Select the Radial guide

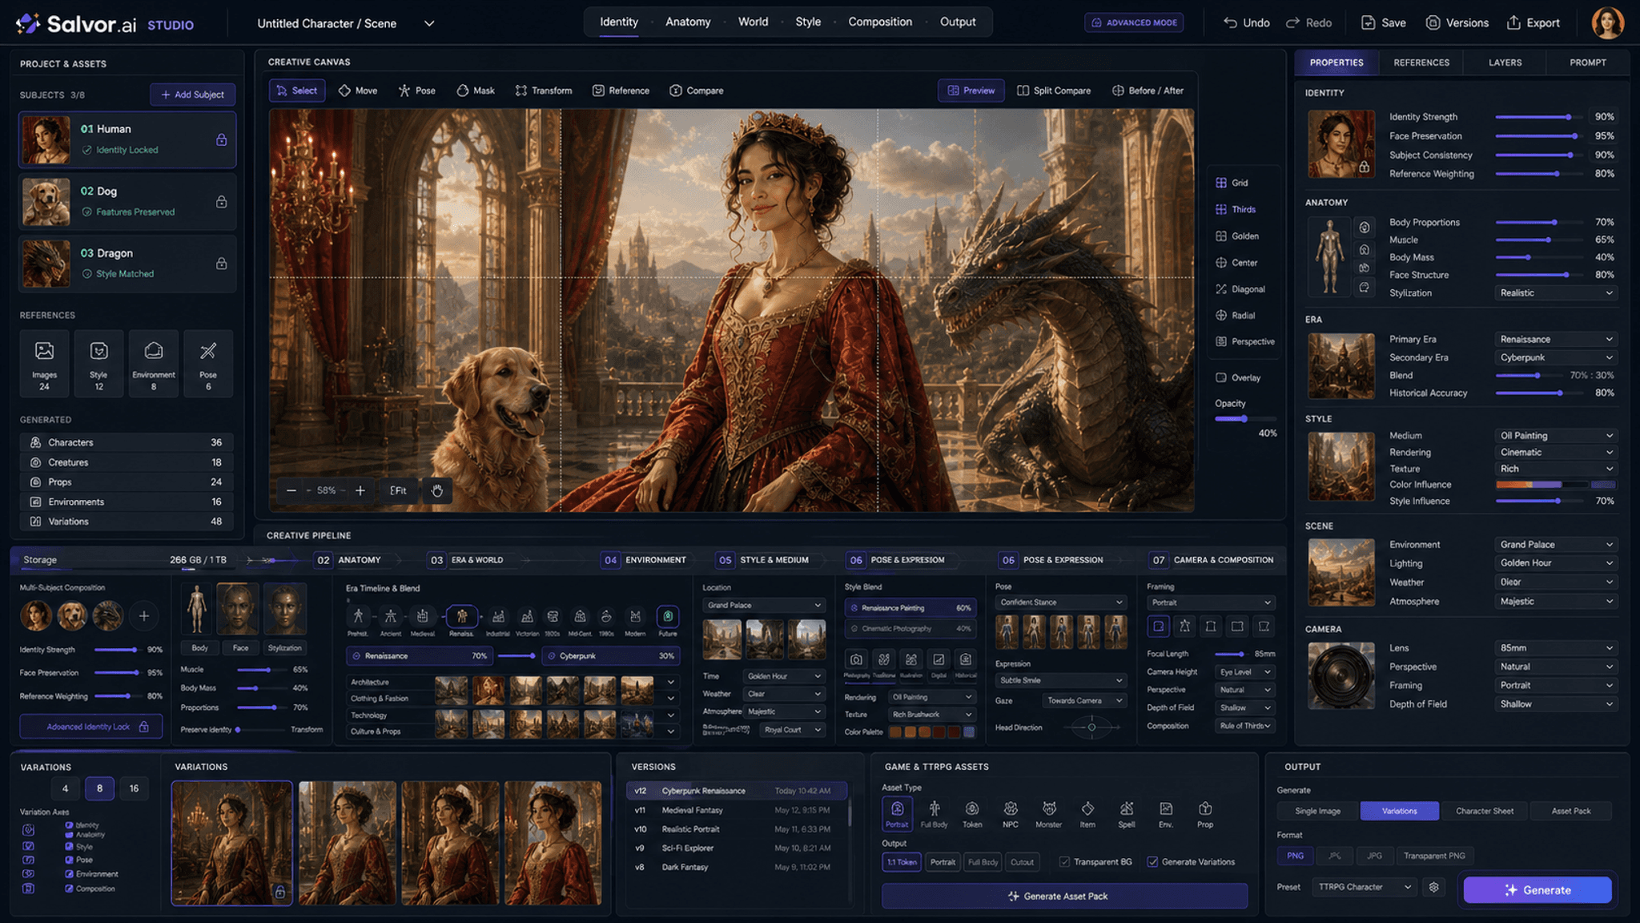coord(1235,316)
